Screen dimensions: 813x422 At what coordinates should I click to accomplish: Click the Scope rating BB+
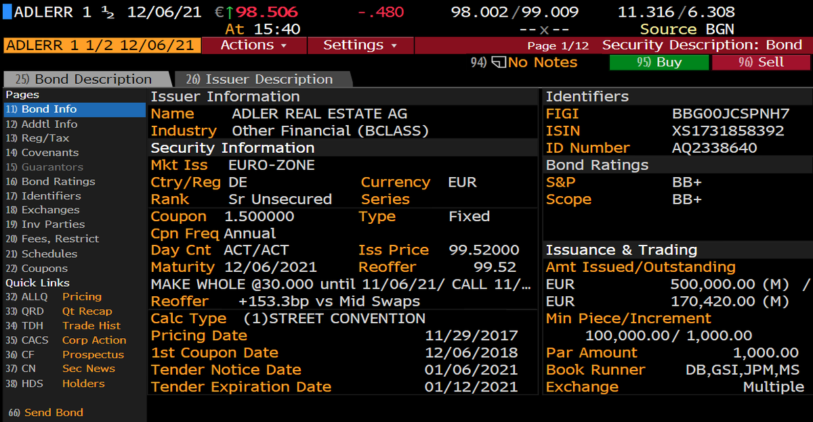pos(686,199)
